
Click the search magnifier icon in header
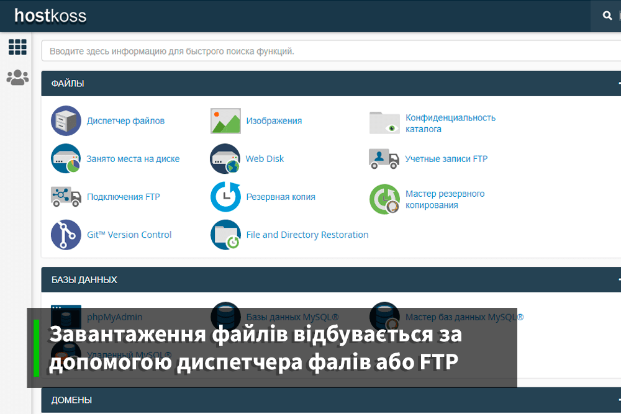[x=607, y=16]
